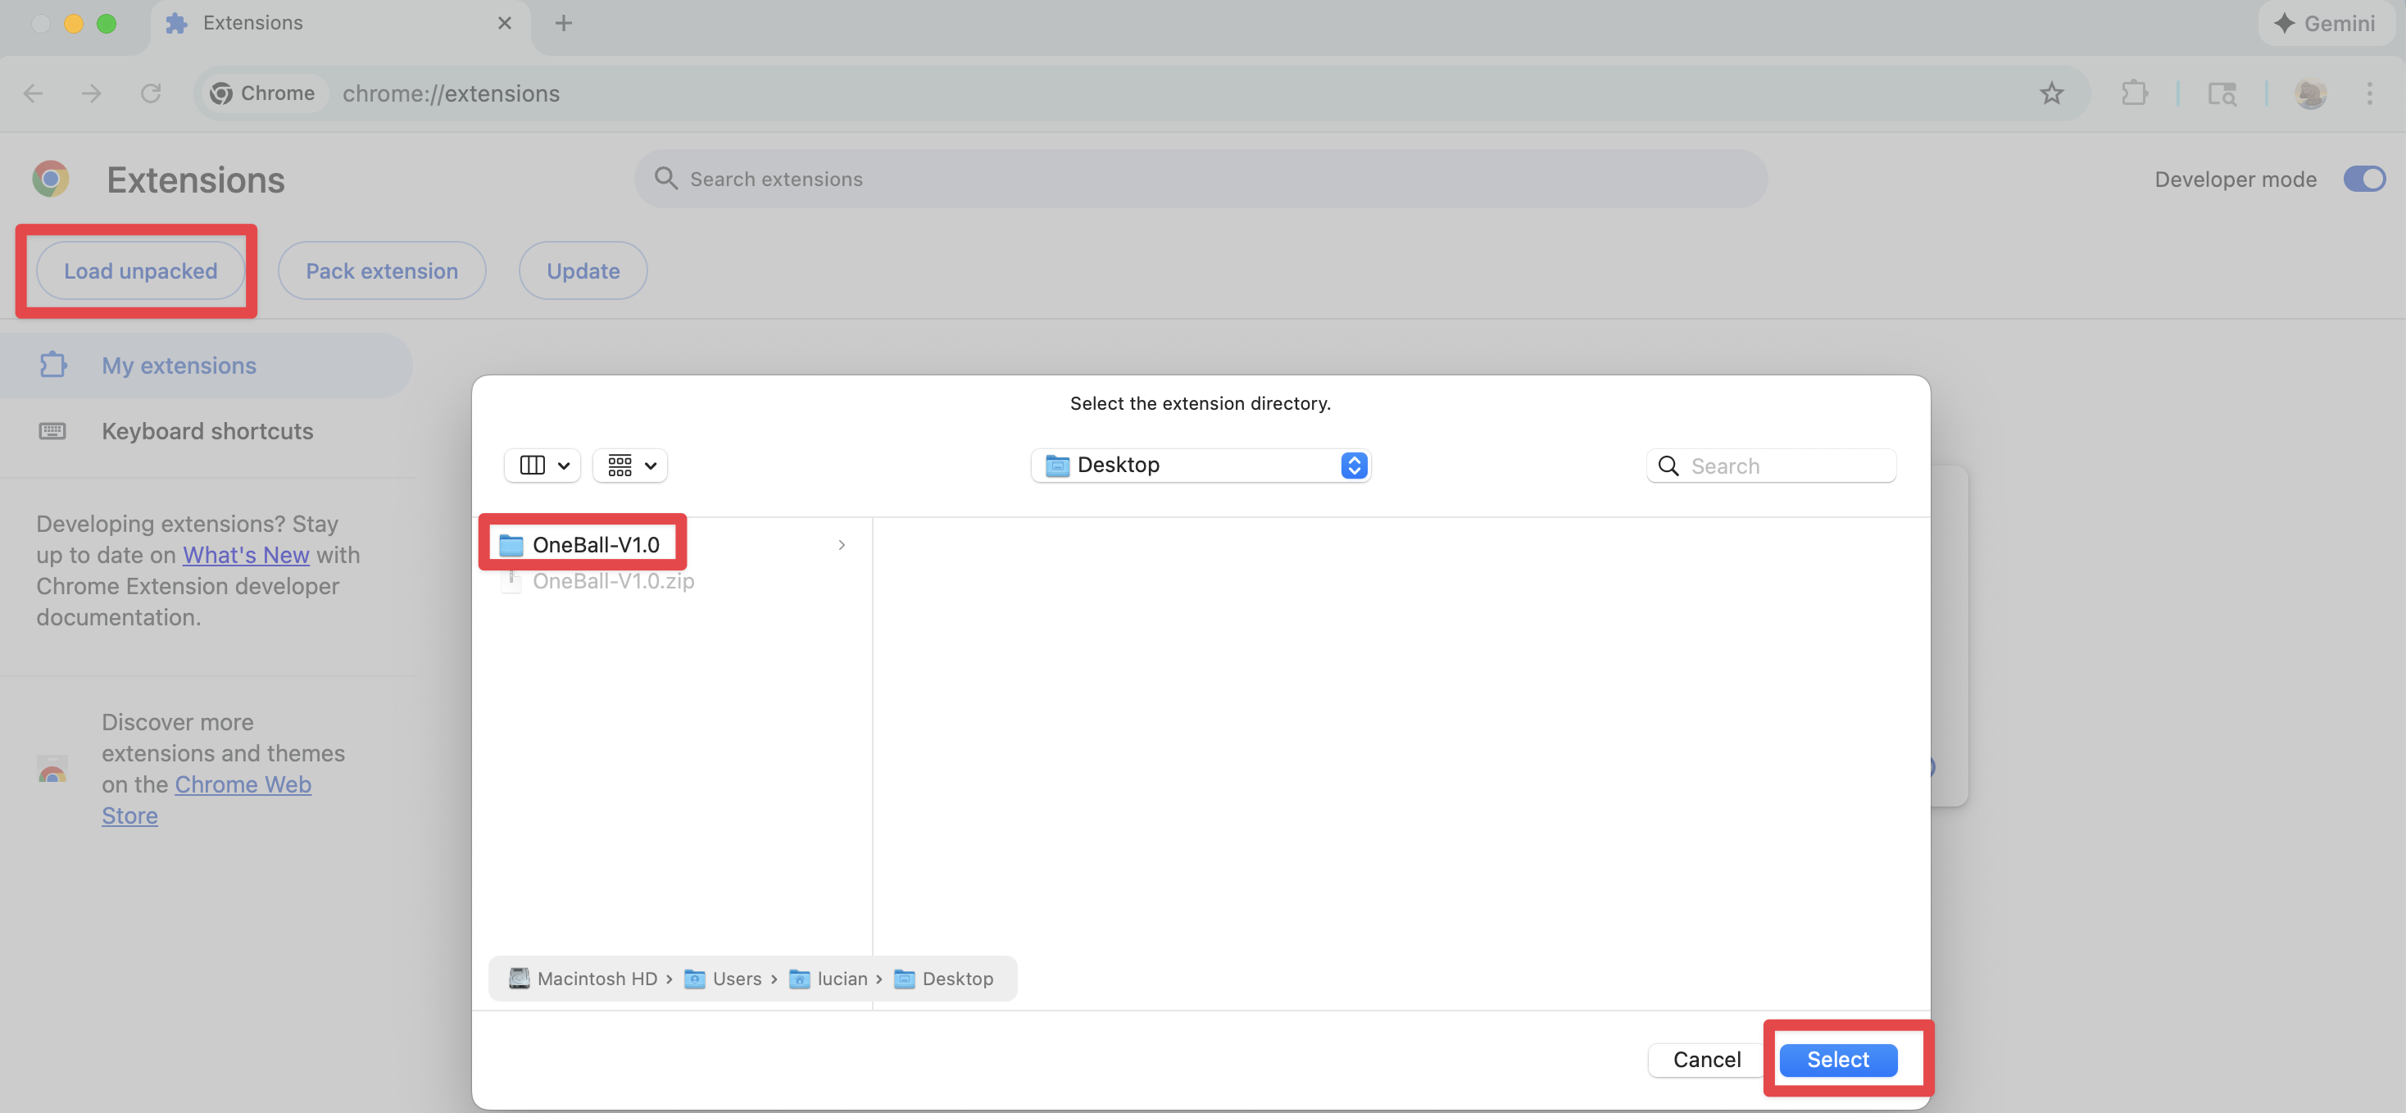Open the What's New link
2406x1113 pixels.
pyautogui.click(x=246, y=555)
